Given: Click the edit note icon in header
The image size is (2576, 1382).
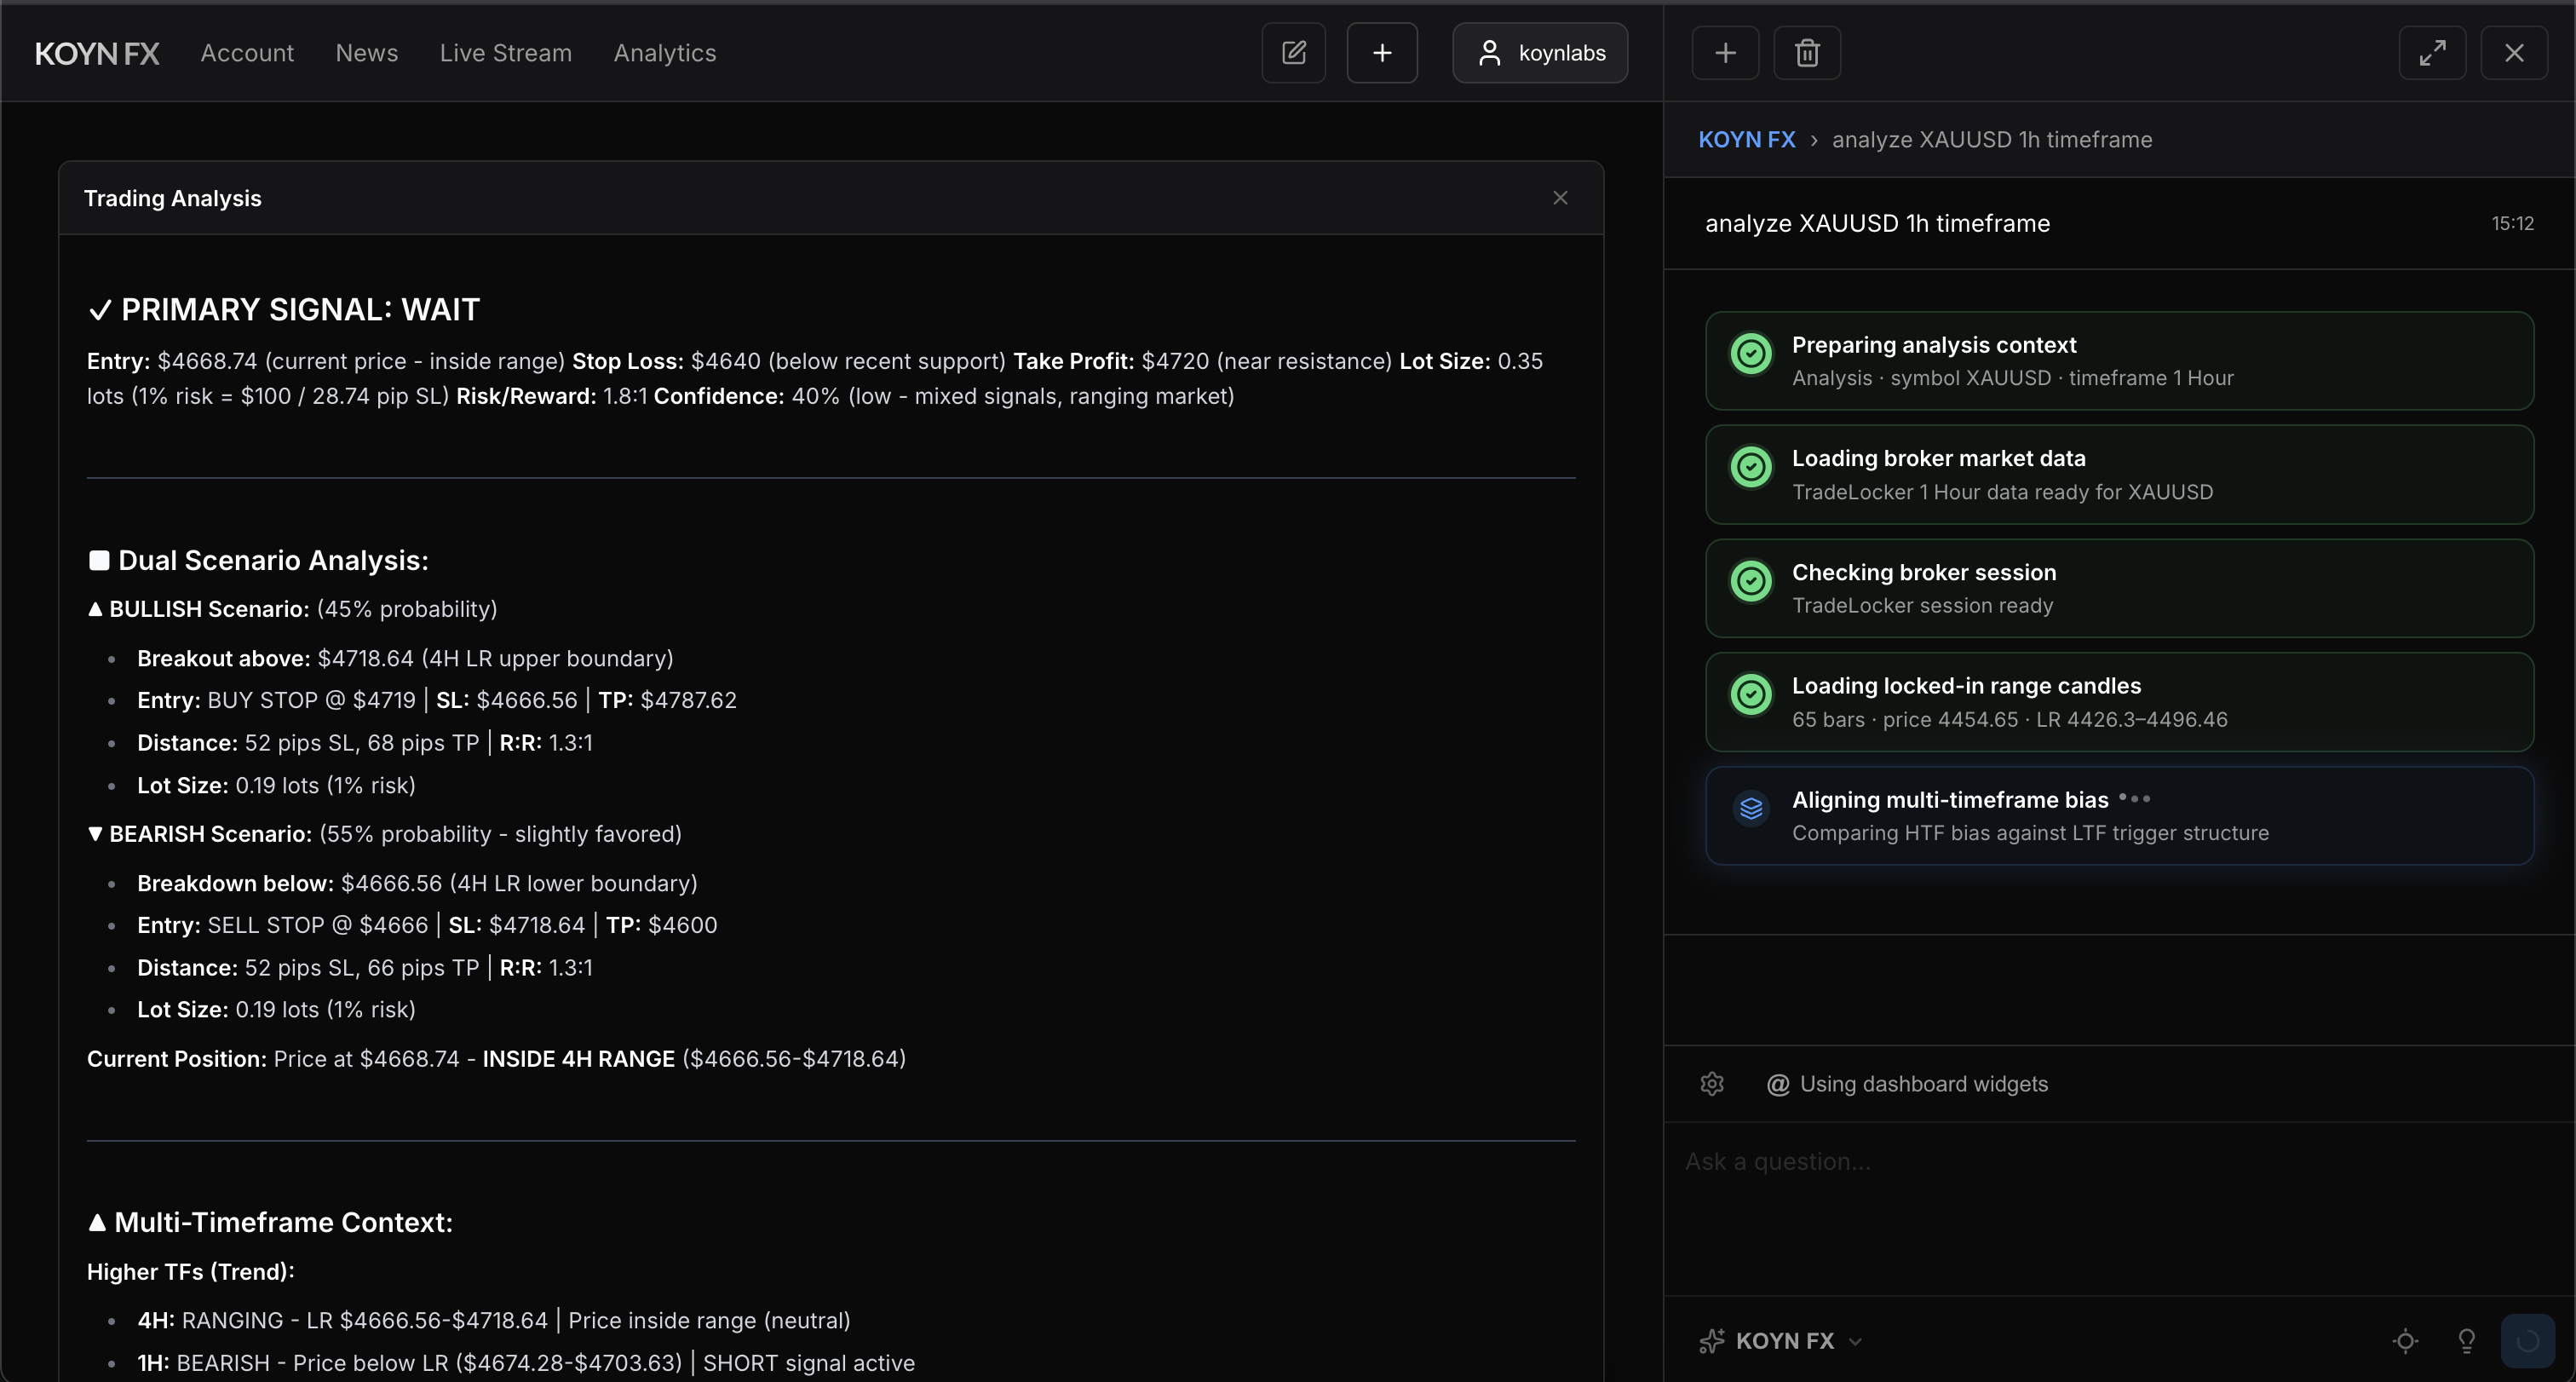Looking at the screenshot, I should pos(1293,53).
